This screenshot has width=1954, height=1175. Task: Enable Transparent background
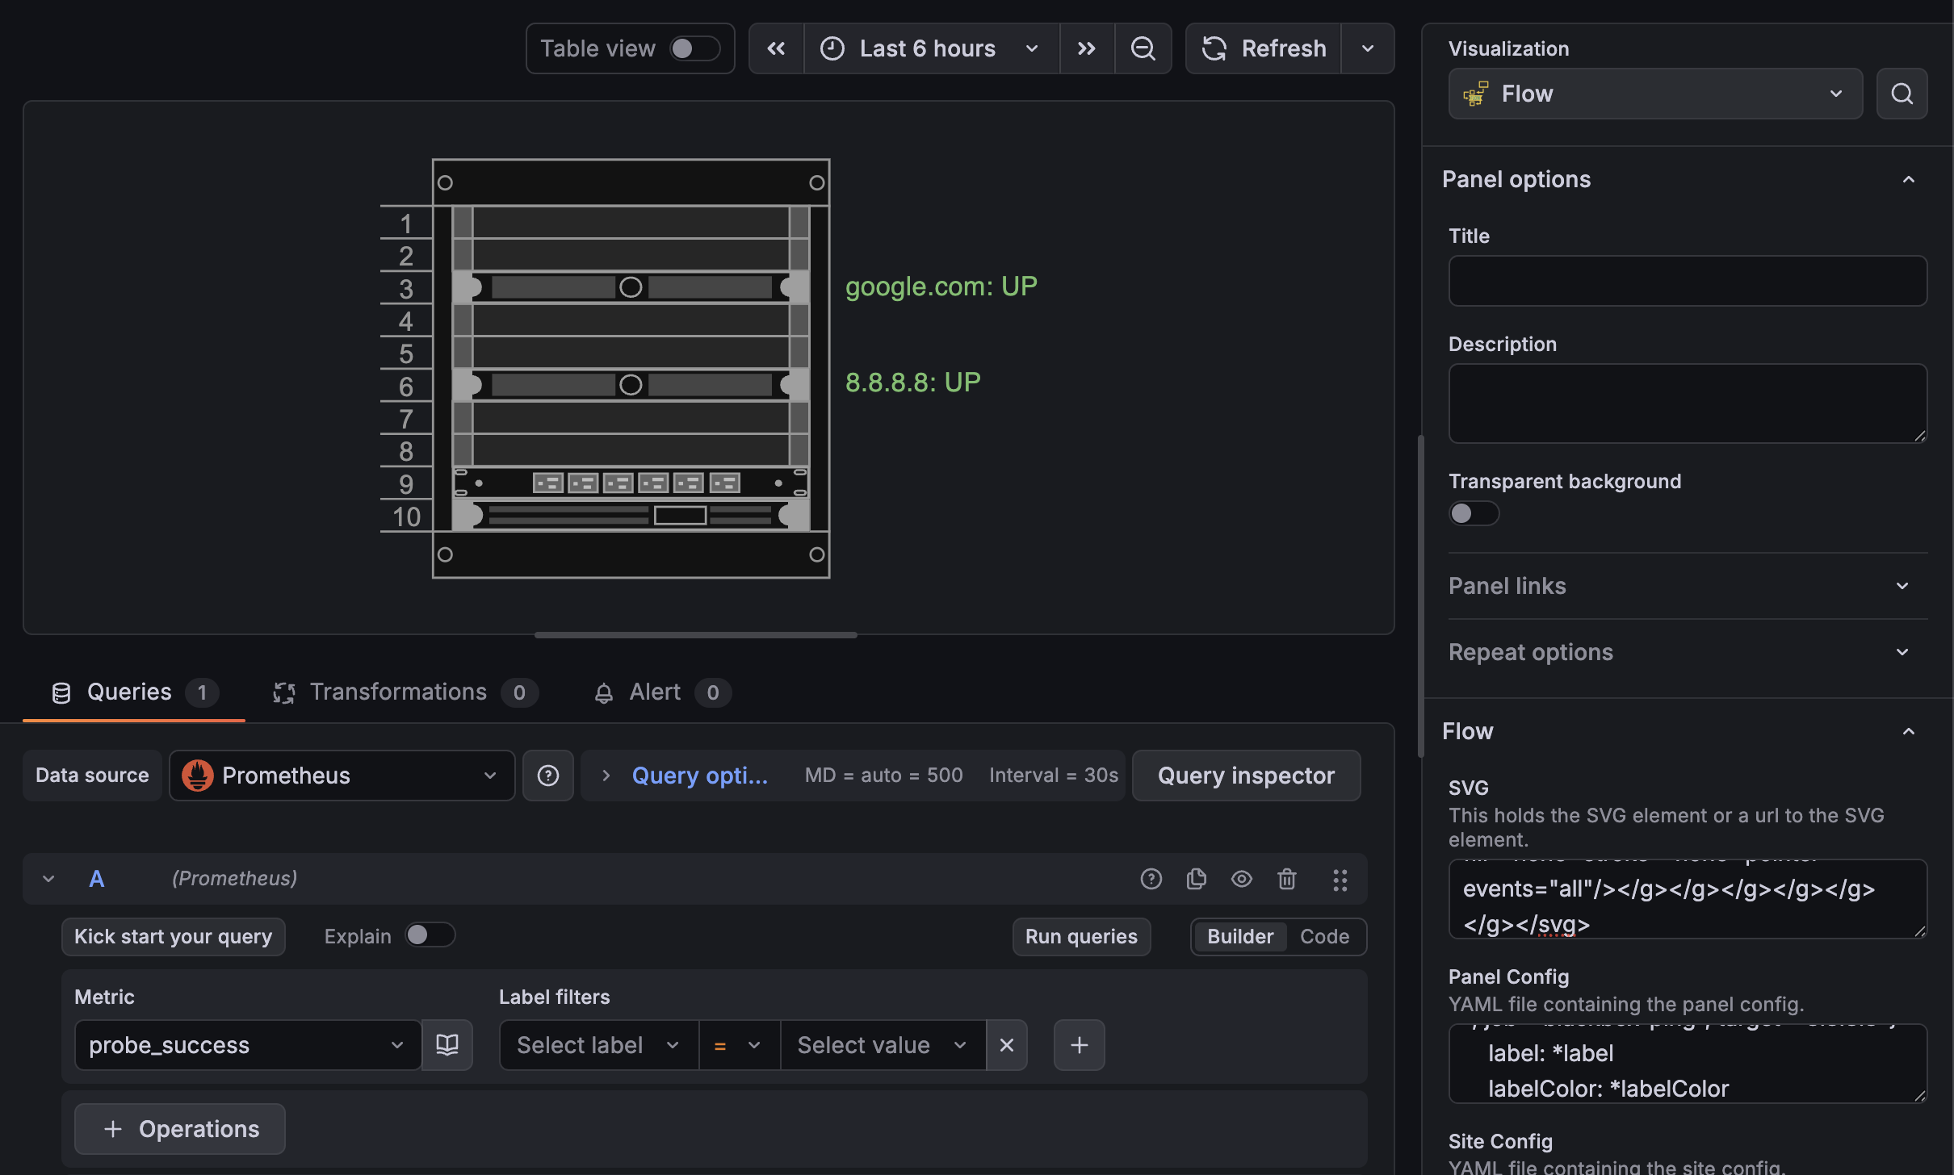(x=1474, y=513)
